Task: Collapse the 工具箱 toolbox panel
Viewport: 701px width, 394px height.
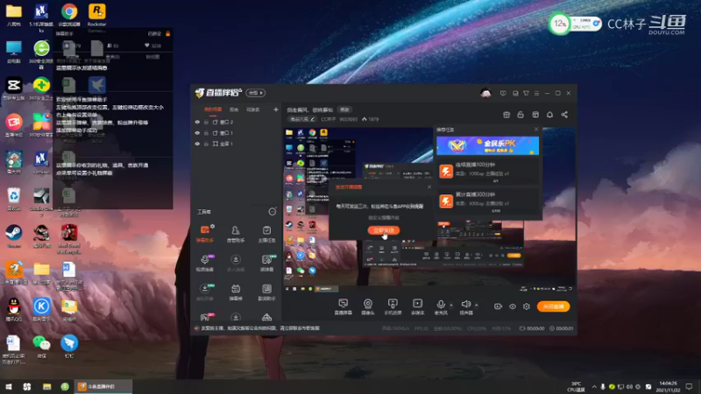Action: (272, 212)
